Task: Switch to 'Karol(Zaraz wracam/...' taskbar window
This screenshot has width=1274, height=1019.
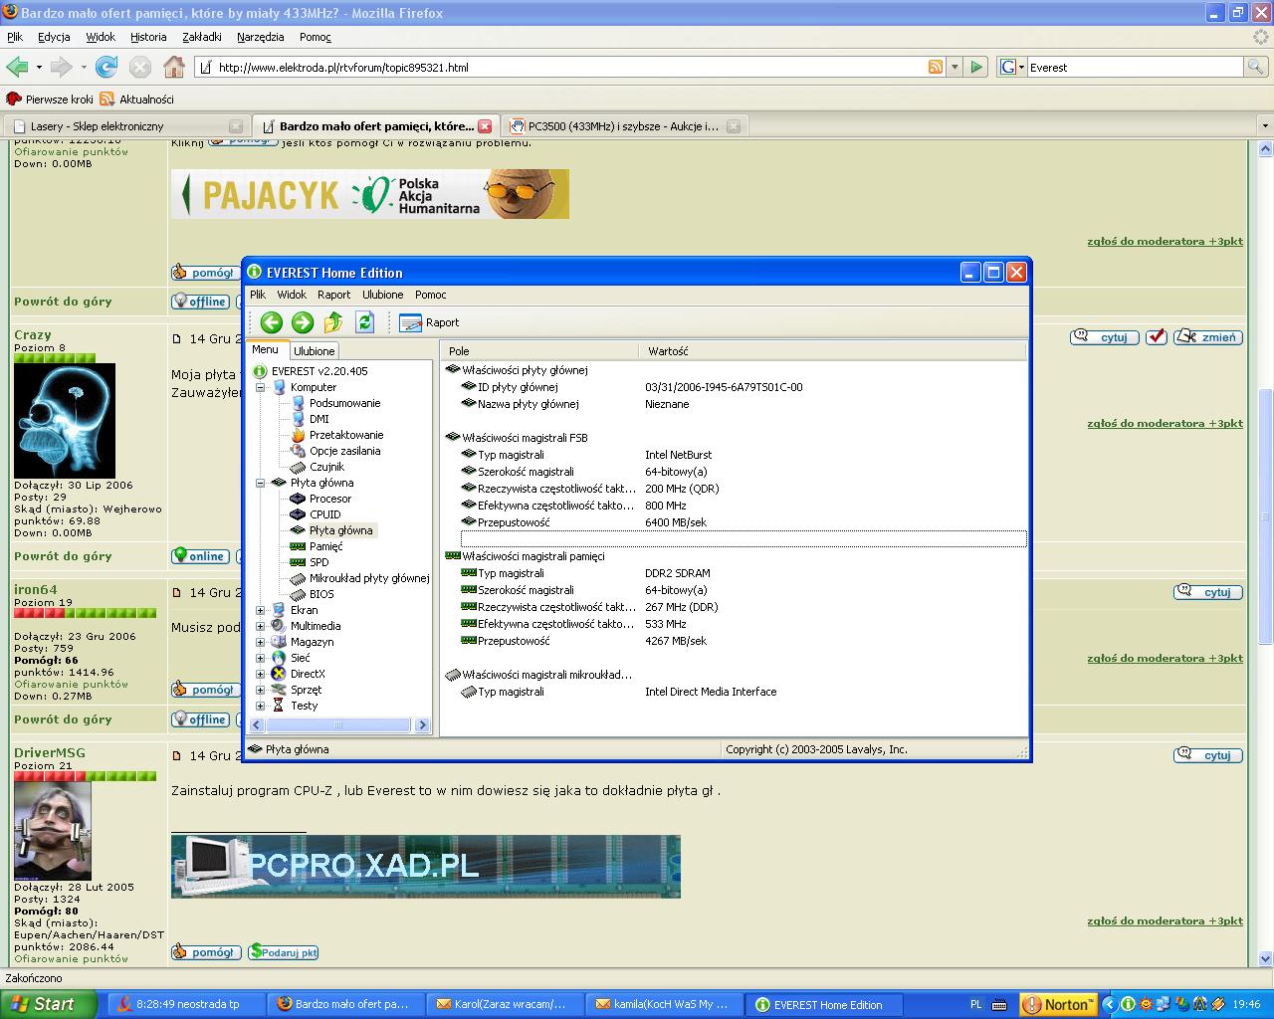Action: [504, 1005]
